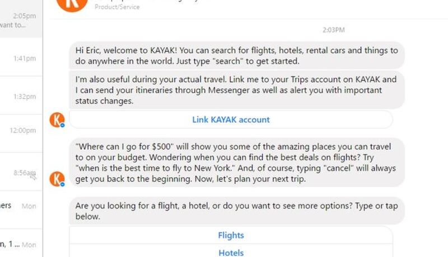
Task: Click the KAYAK avatar beside the $500 message
Action: coord(57,179)
